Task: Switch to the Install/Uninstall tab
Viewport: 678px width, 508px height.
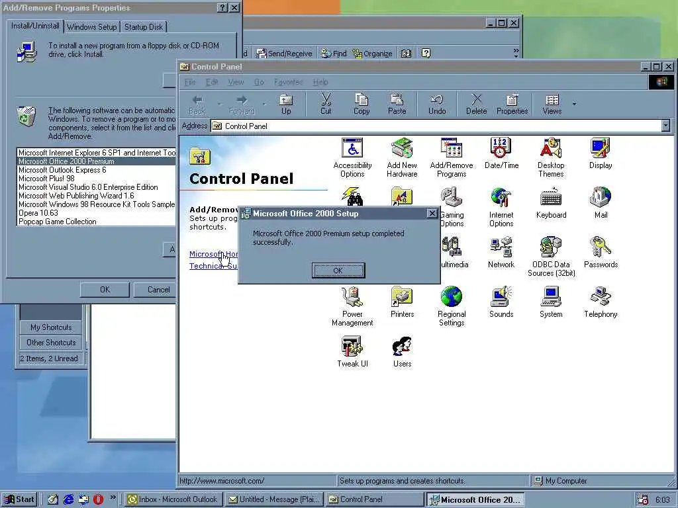Action: [x=35, y=26]
